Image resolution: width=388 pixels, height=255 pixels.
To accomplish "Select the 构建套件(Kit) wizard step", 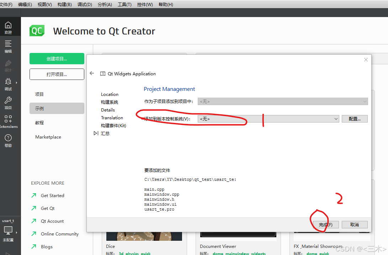I will [113, 125].
